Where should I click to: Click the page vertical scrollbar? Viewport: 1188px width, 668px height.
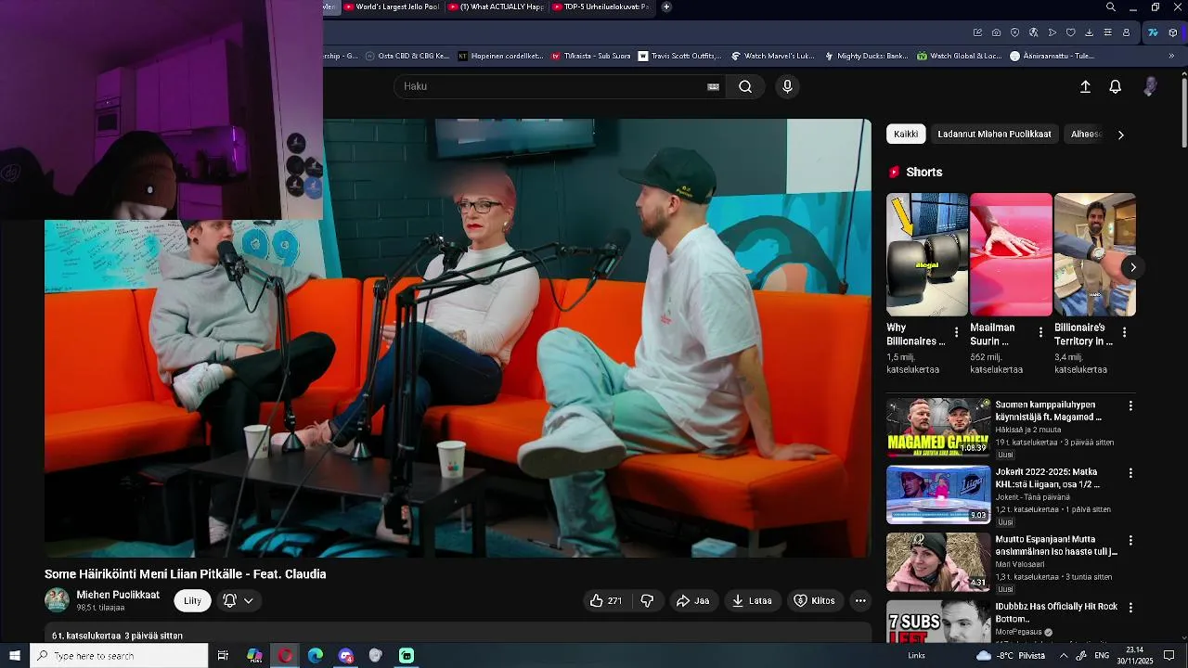1183,111
